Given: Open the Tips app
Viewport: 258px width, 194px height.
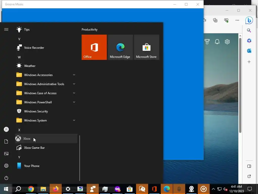Looking at the screenshot, I should (46, 30).
